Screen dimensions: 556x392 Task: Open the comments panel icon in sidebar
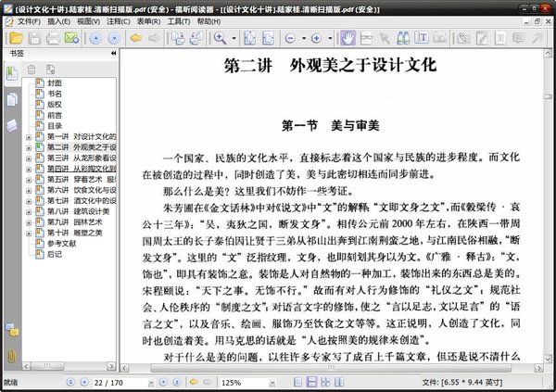coord(12,330)
